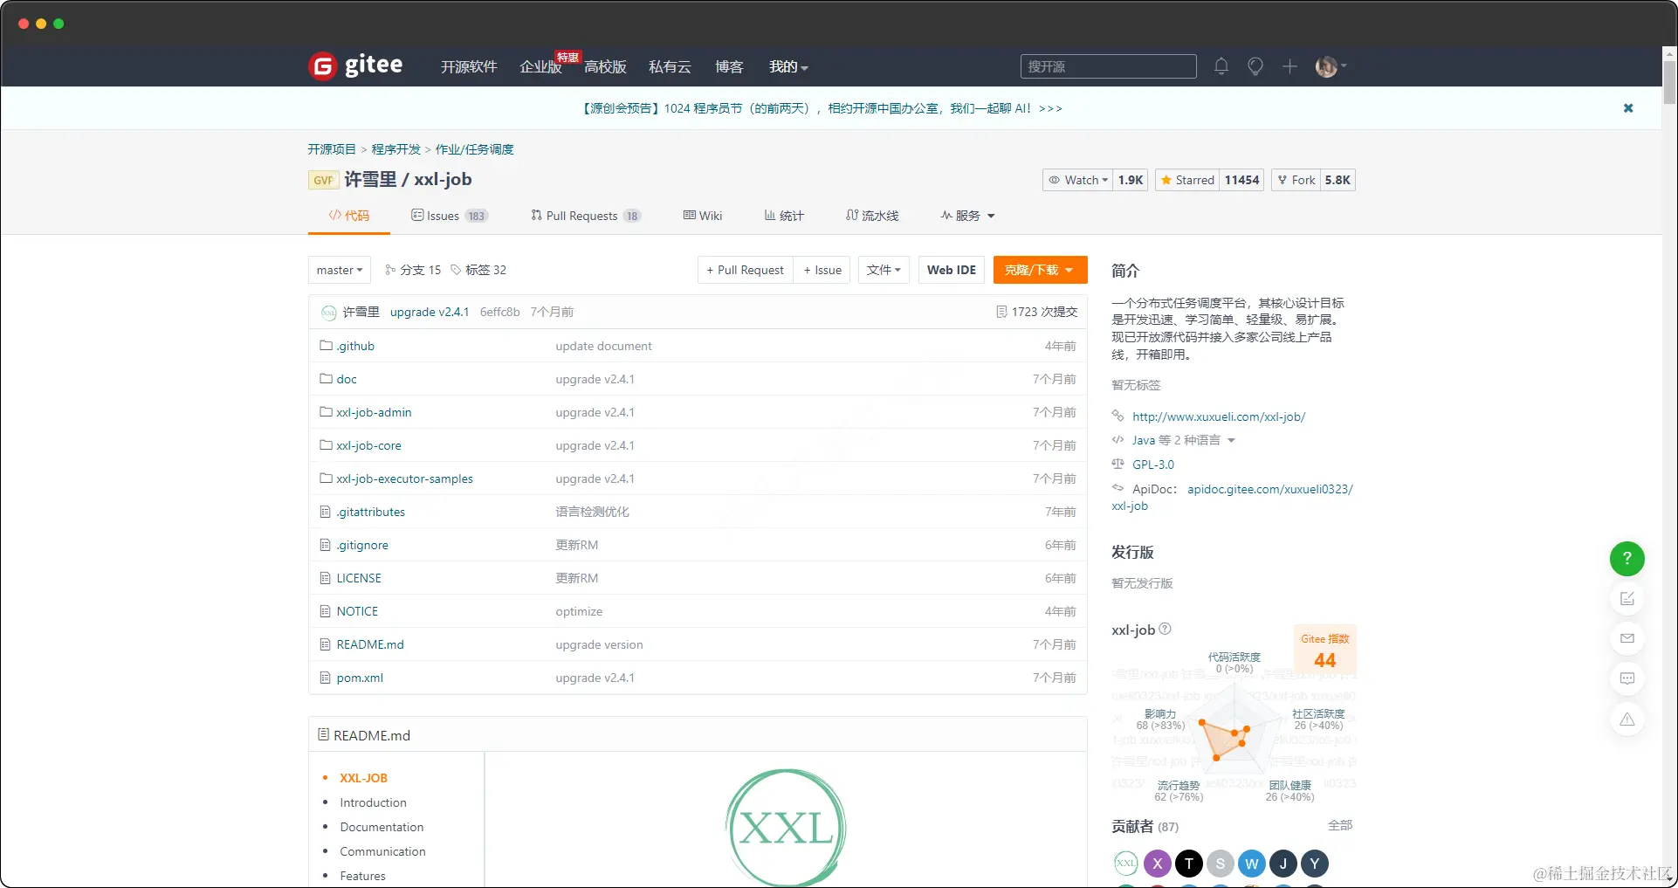Screen dimensions: 1678x888
Task: Click the floating mail envelope icon
Action: click(x=1627, y=638)
